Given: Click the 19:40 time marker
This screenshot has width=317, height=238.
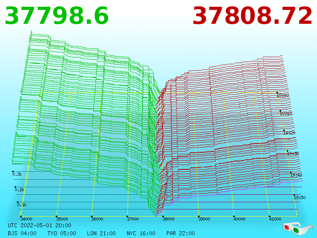Looking at the screenshot, I should point(296,175).
